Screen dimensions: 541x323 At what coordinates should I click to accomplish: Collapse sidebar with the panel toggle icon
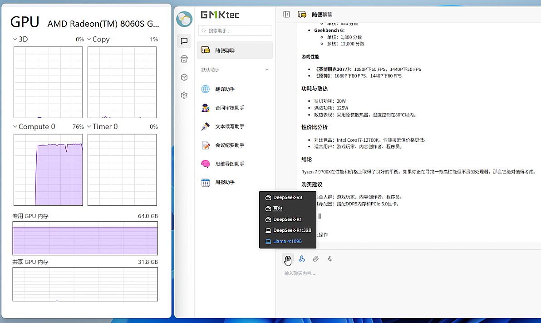pyautogui.click(x=286, y=15)
